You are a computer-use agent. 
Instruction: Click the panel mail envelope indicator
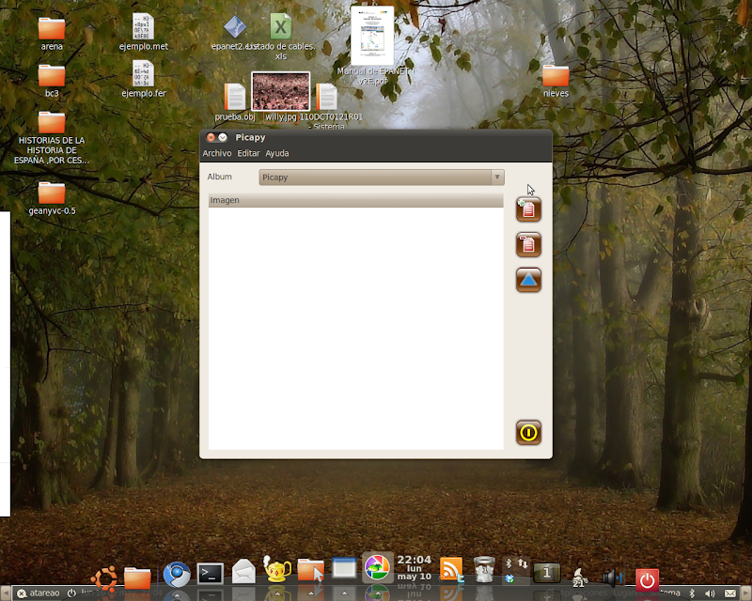730,593
